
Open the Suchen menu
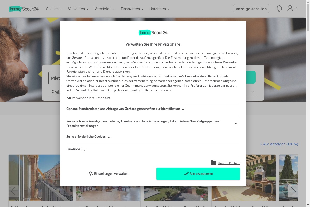[x=54, y=9]
